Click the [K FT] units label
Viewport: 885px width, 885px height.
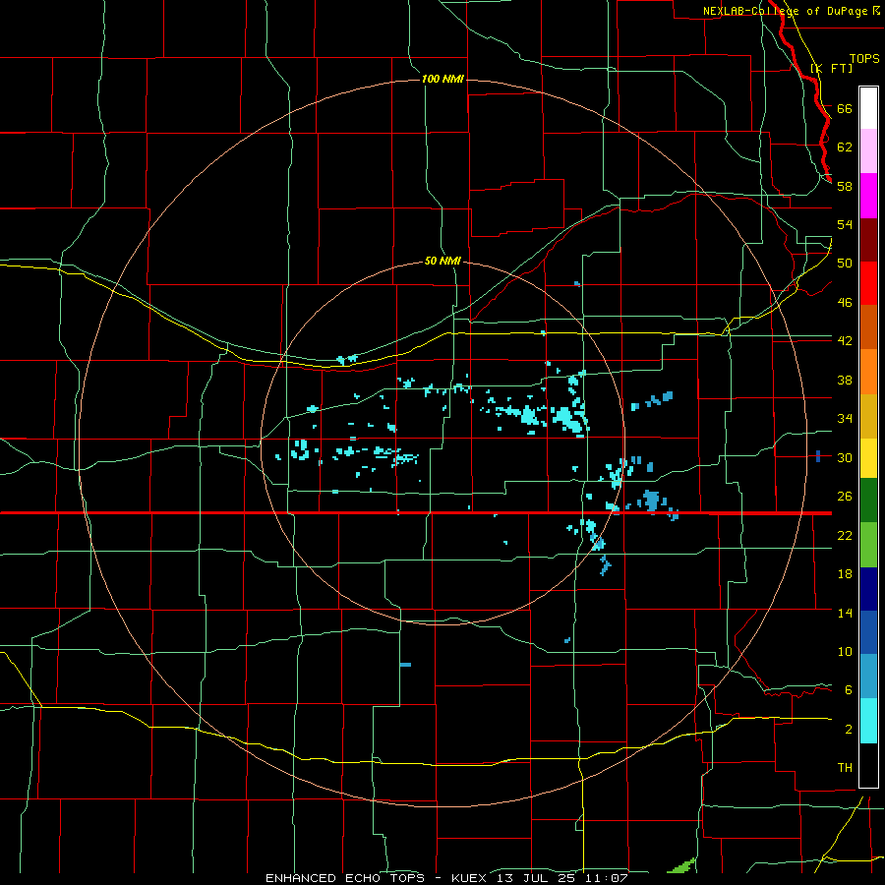832,68
